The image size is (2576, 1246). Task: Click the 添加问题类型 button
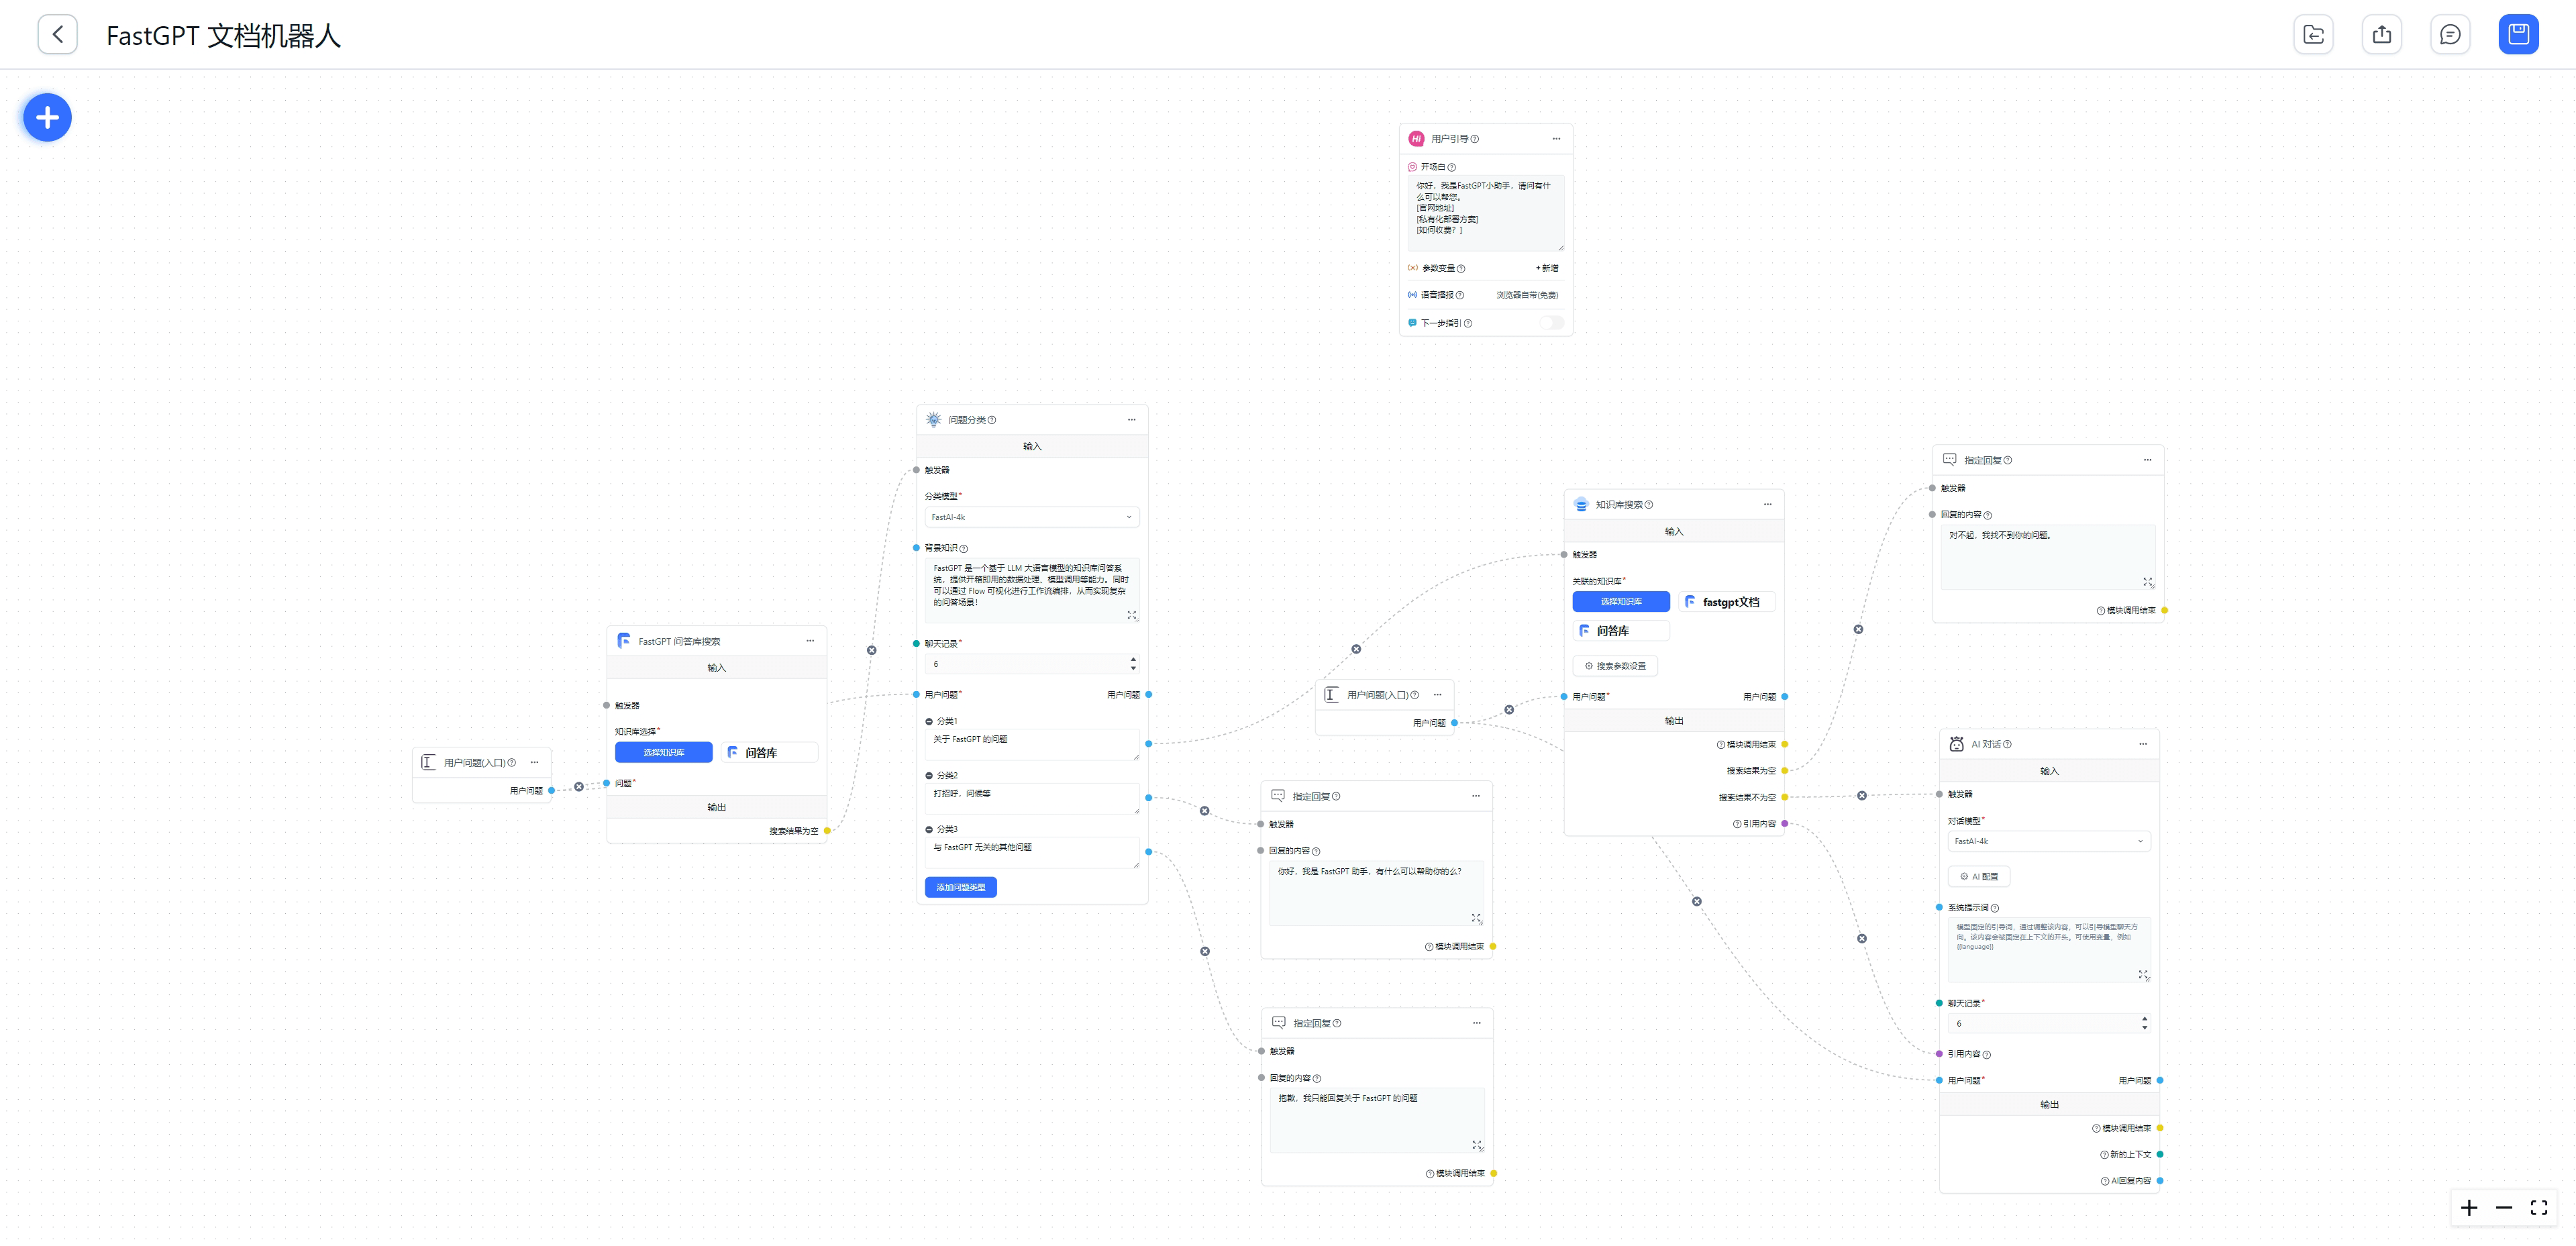[x=960, y=887]
